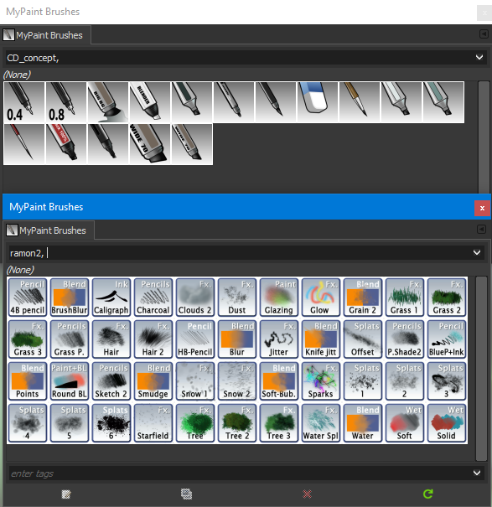Pick the 0.8 pen brush
Viewport: 492px width, 507px height.
66,102
